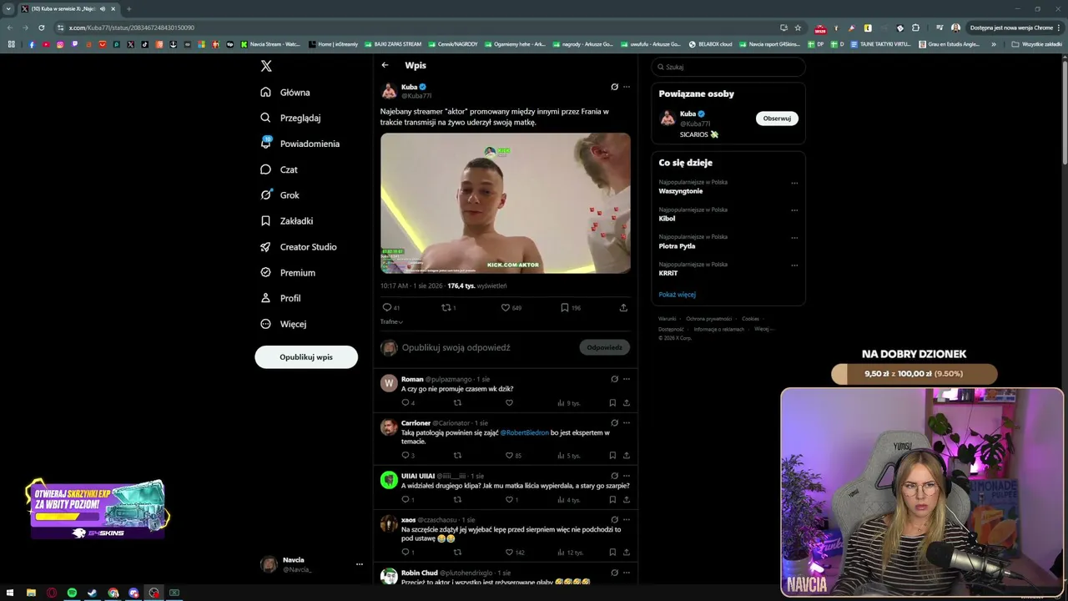Open Grok actions on Kuba's post

(614, 87)
